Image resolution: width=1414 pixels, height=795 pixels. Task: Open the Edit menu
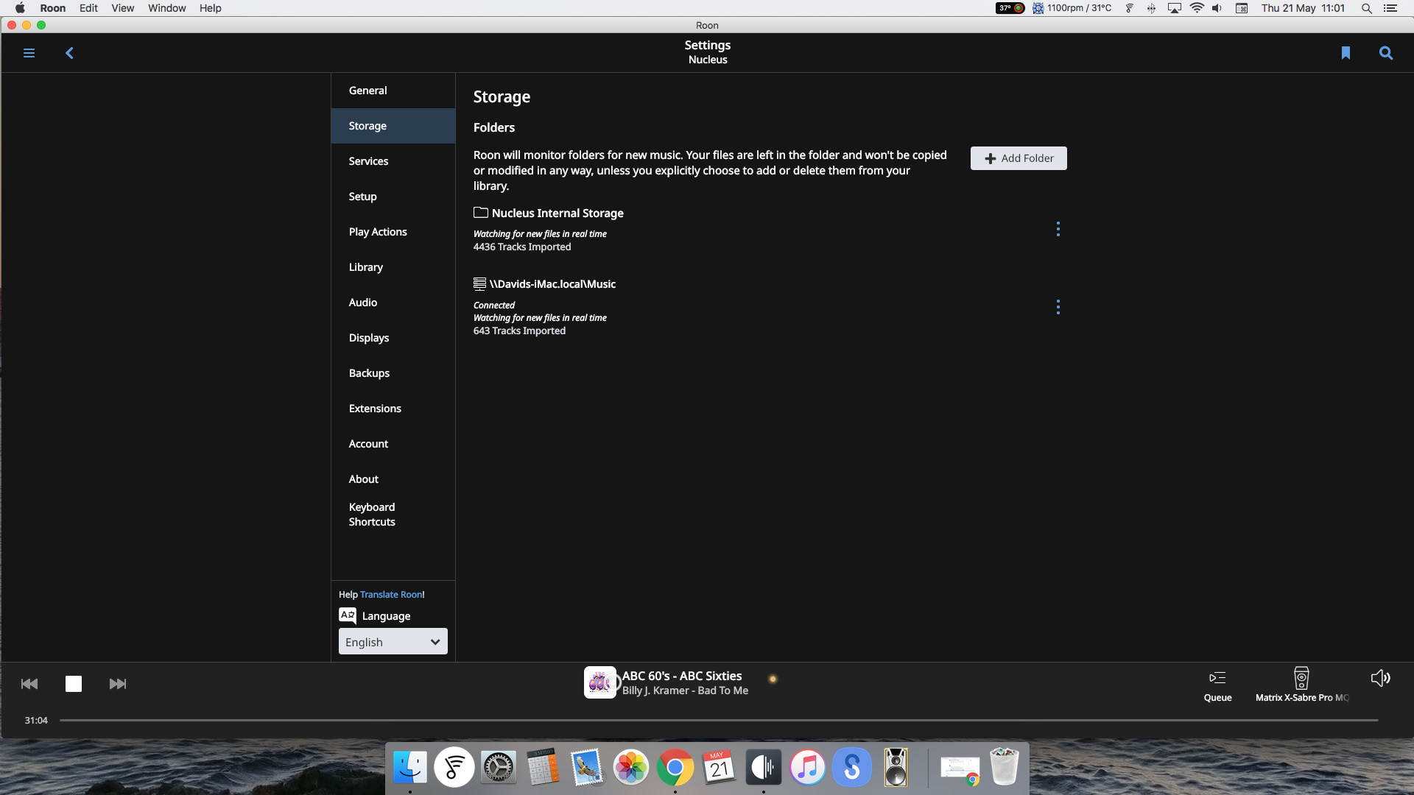[88, 8]
